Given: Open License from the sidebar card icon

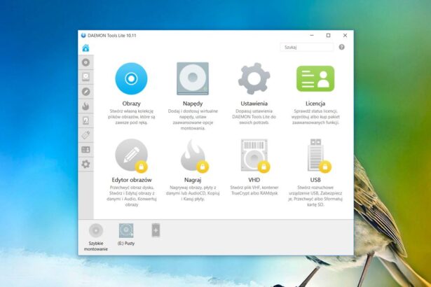Looking at the screenshot, I should click(x=85, y=150).
